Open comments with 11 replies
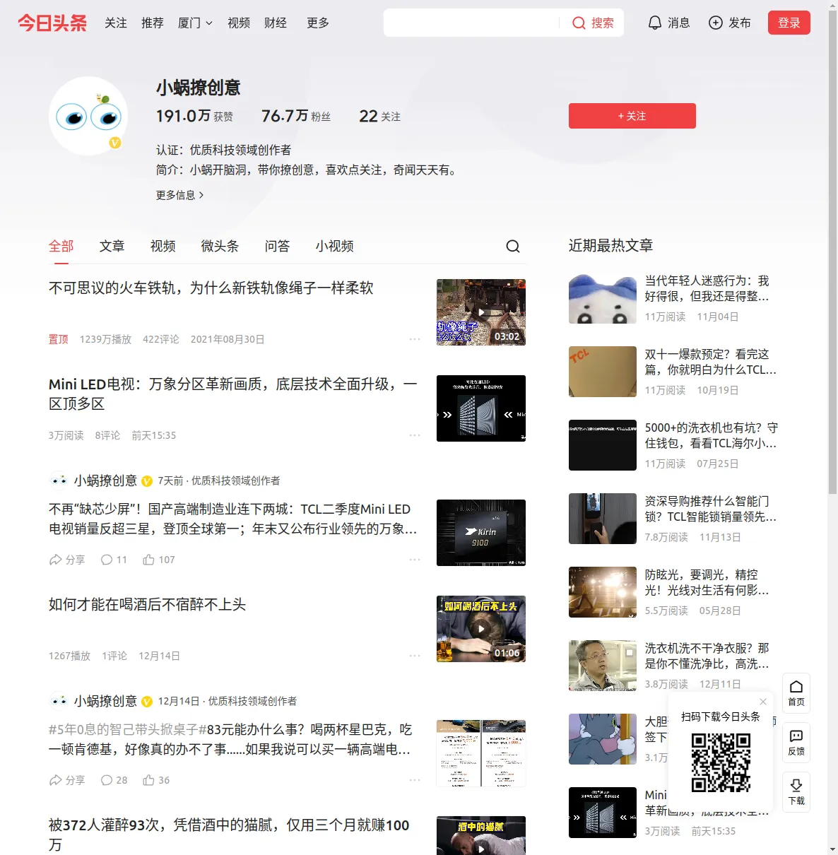 coord(114,560)
